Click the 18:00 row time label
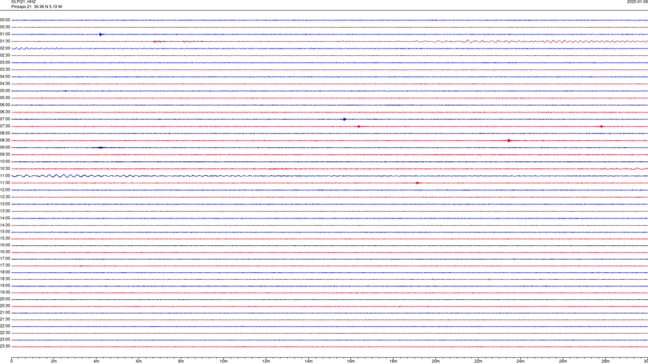This screenshot has width=648, height=364. (5, 272)
